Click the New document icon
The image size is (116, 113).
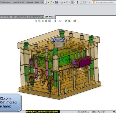[46, 2]
